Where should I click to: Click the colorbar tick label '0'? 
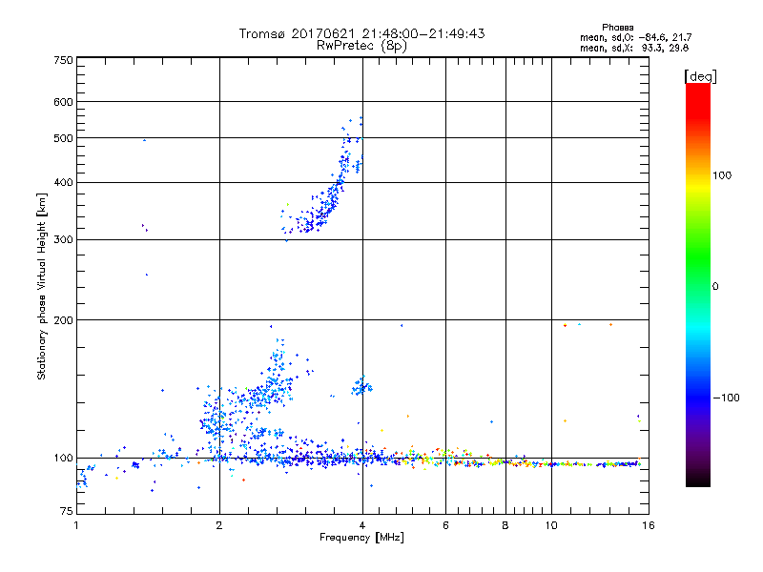(715, 287)
